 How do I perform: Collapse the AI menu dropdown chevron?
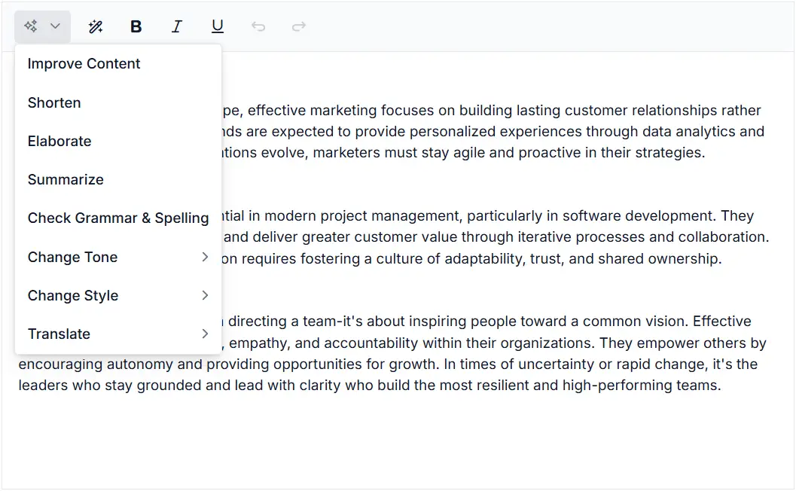point(55,26)
